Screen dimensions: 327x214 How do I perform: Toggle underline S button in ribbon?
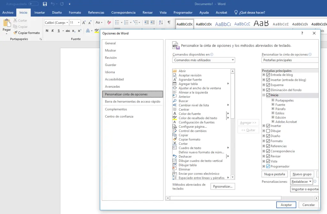pyautogui.click(x=59, y=31)
